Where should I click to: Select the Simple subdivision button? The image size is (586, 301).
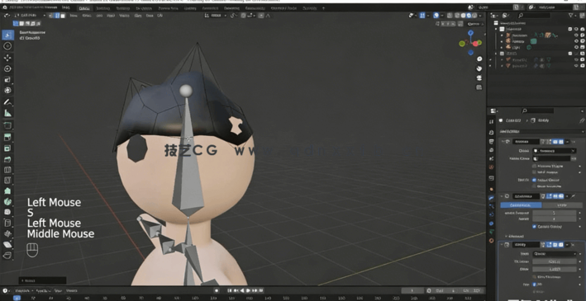(562, 205)
